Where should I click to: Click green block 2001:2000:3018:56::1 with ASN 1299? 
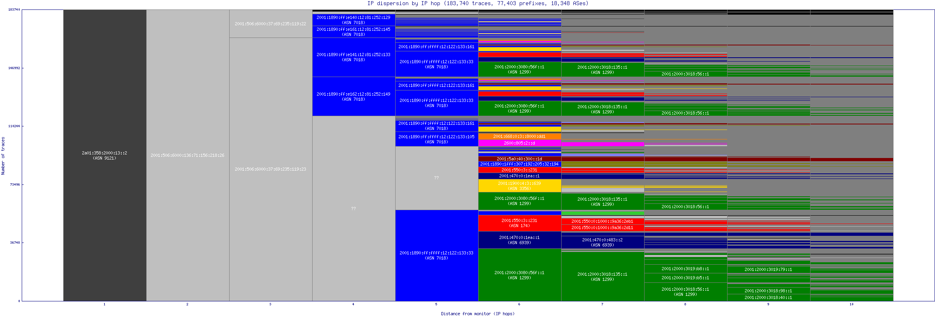pyautogui.click(x=686, y=292)
